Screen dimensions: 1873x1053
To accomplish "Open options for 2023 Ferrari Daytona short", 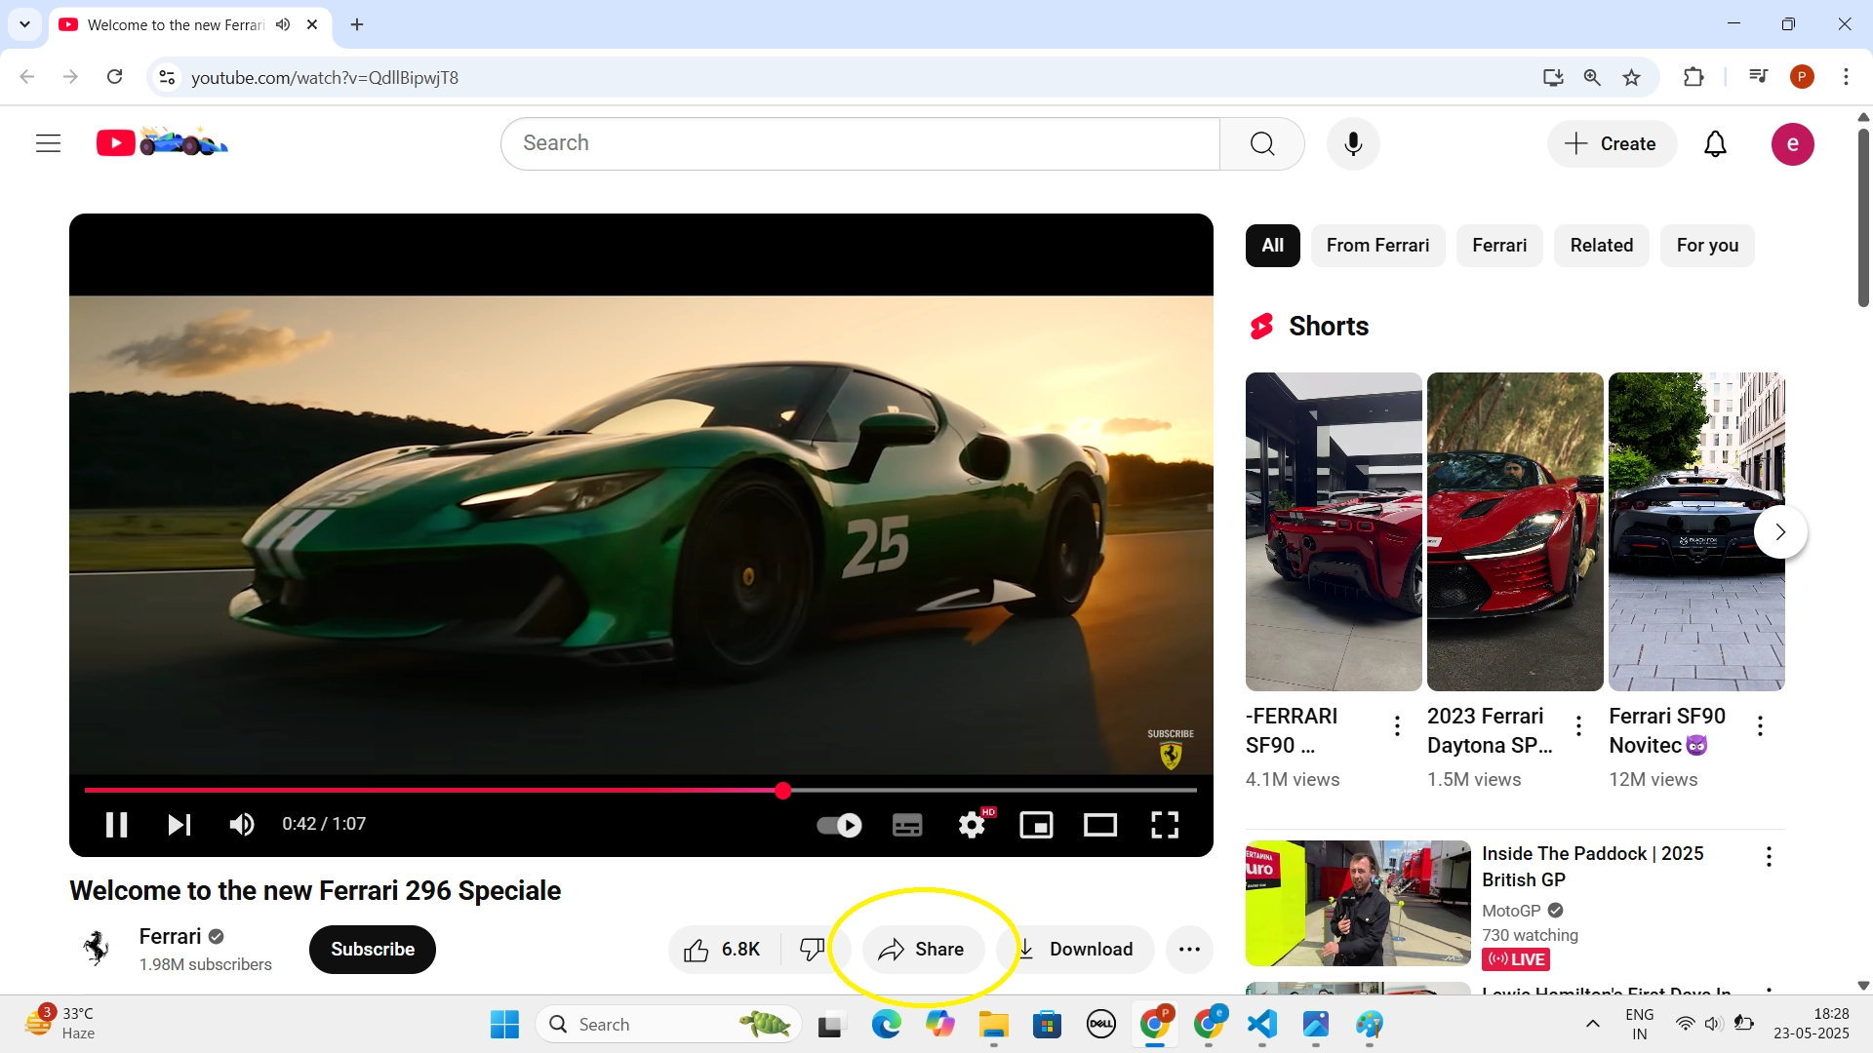I will tap(1578, 725).
